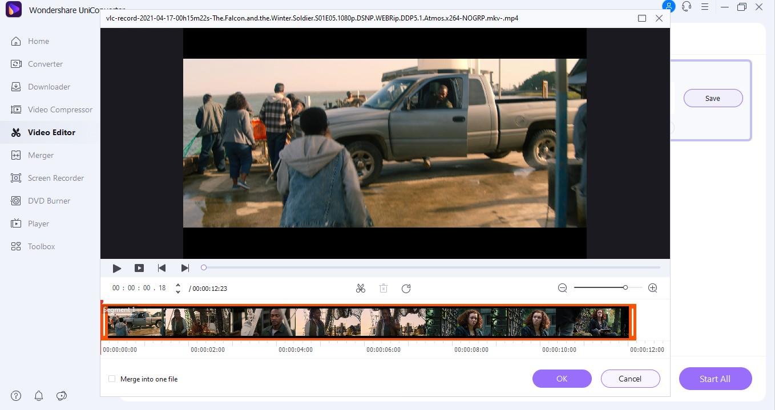Open the user account icon
The image size is (775, 410).
click(x=668, y=7)
